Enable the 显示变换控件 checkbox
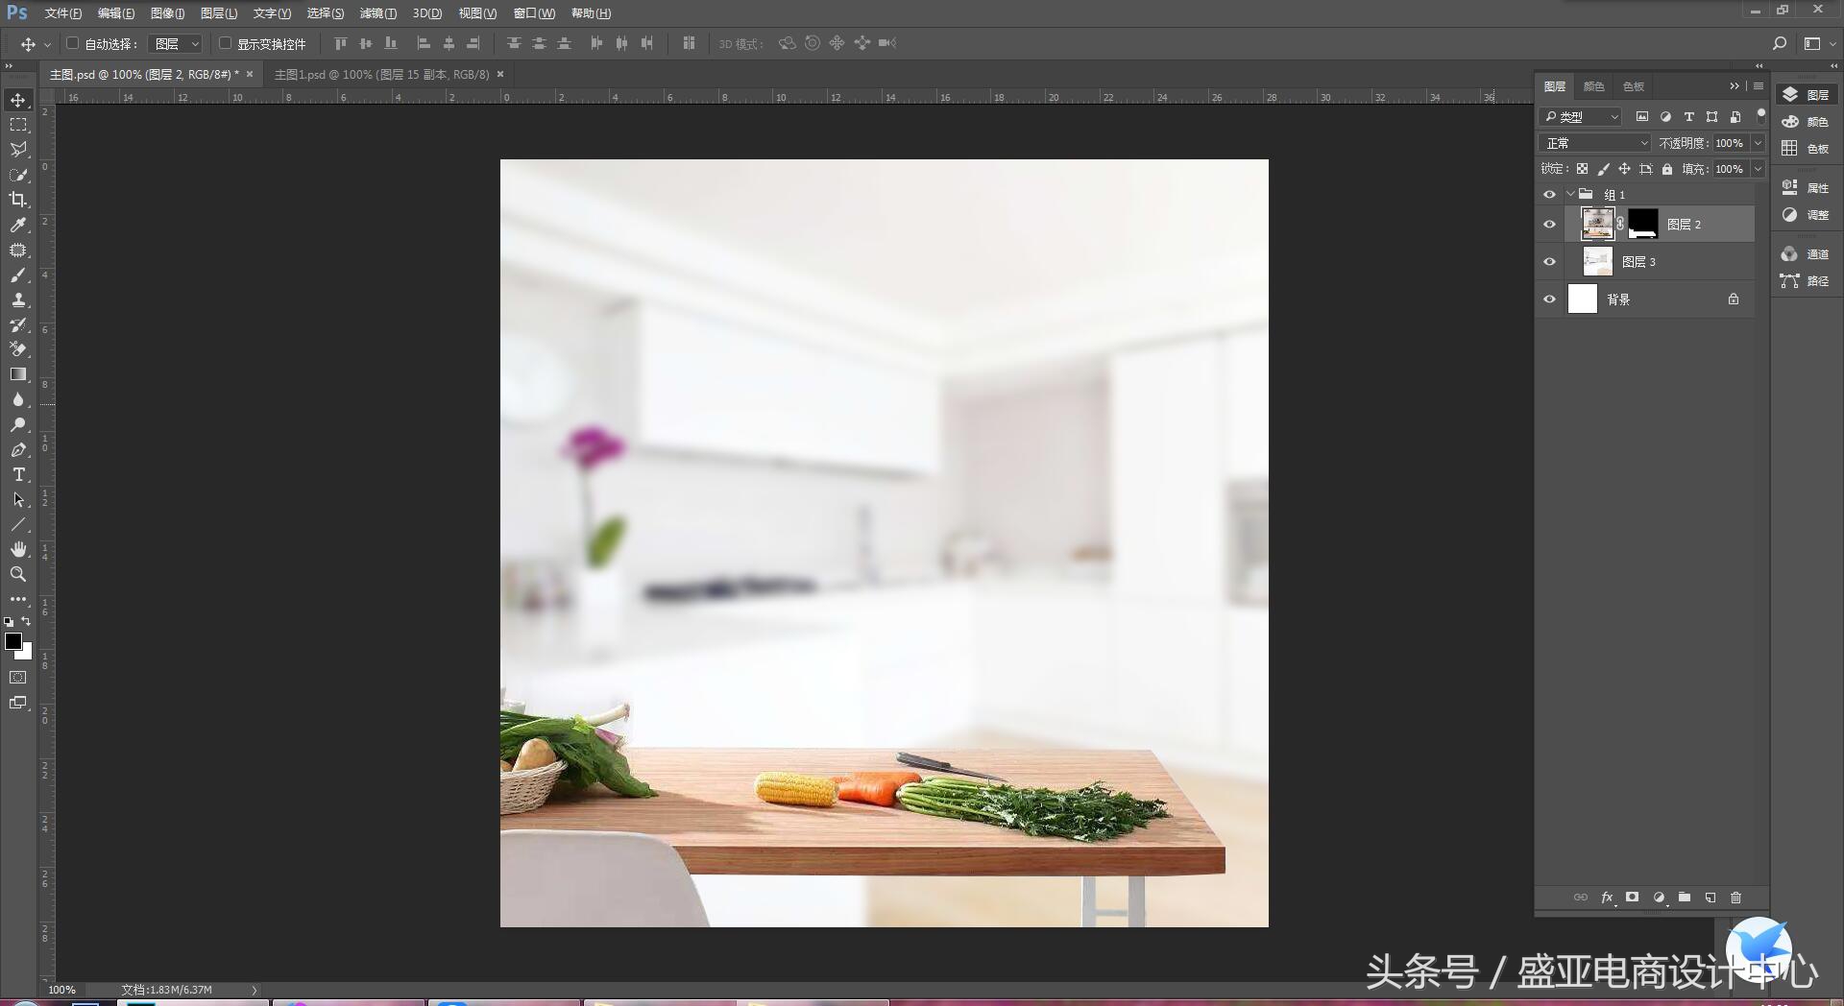 (x=225, y=43)
